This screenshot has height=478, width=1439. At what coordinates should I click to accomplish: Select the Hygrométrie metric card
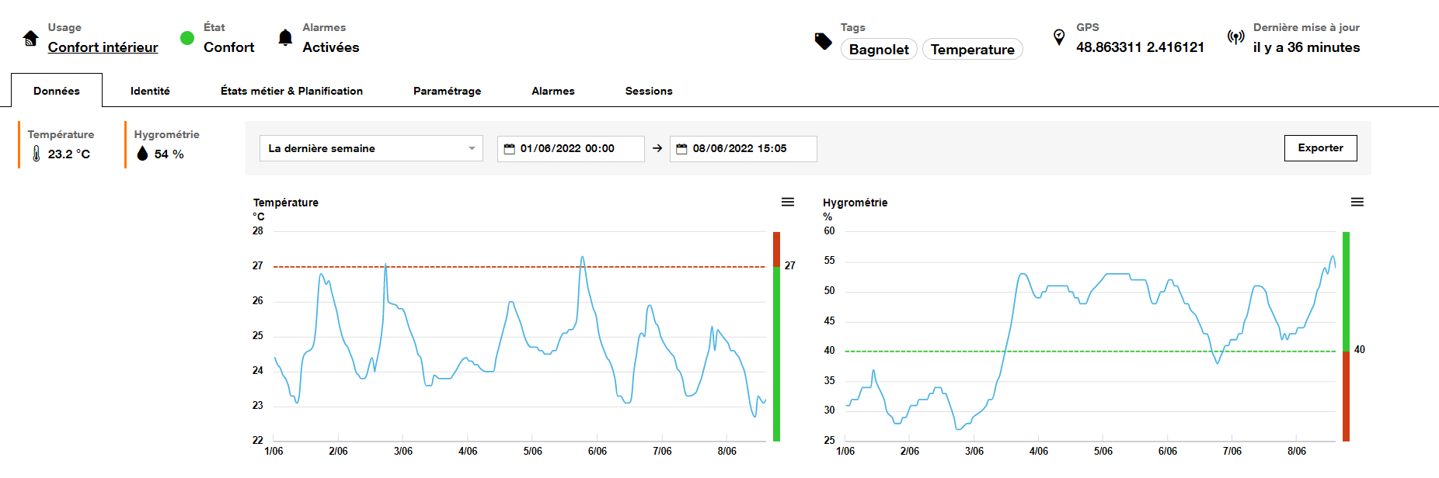[x=166, y=145]
